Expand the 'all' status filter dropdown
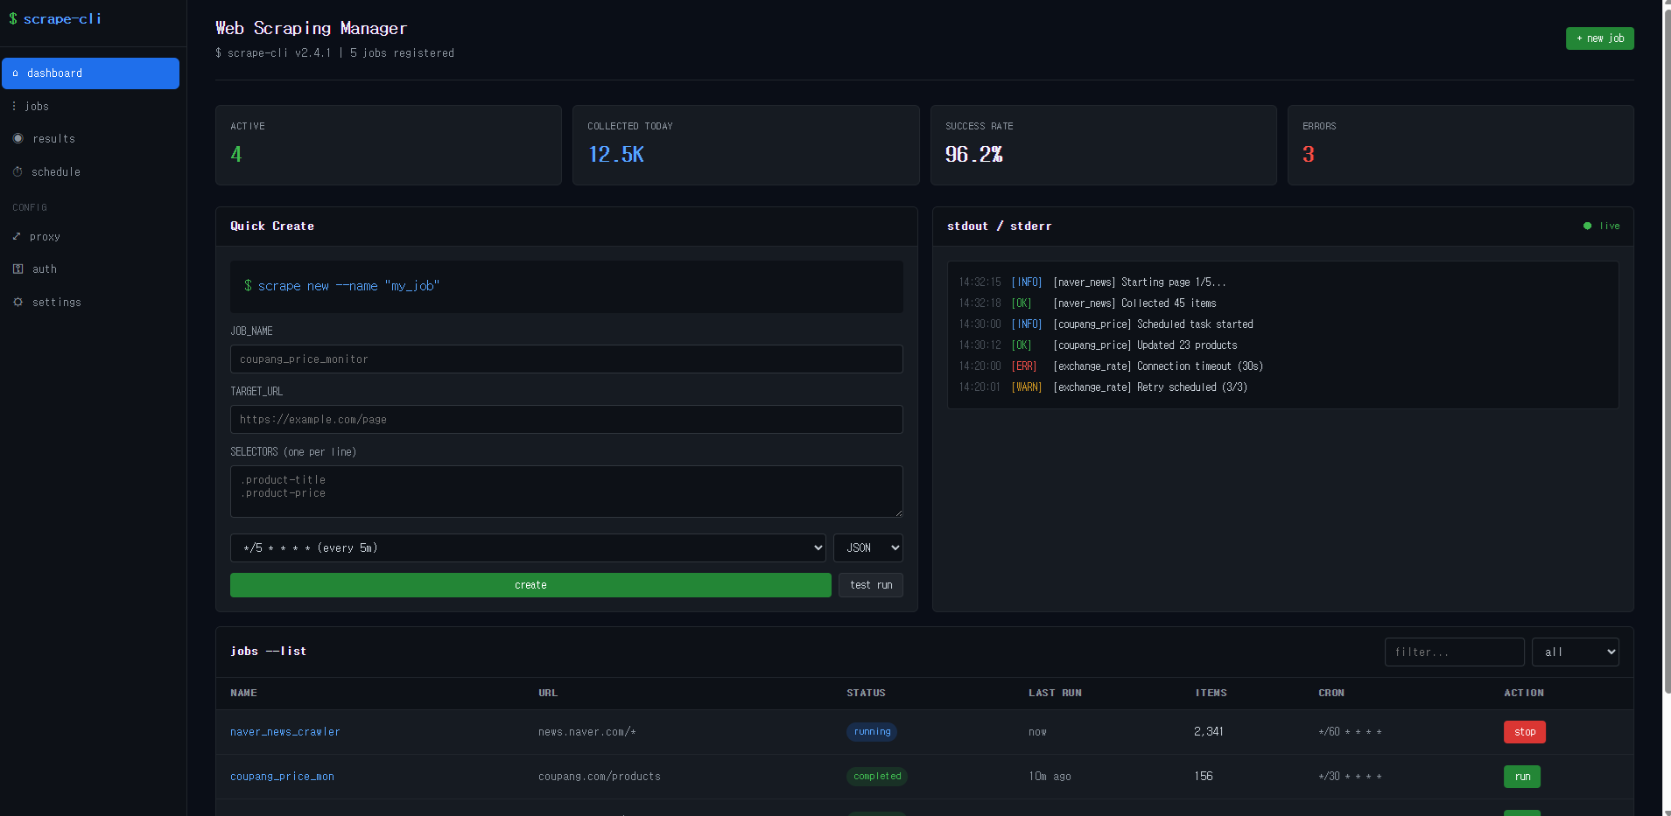 1575,652
